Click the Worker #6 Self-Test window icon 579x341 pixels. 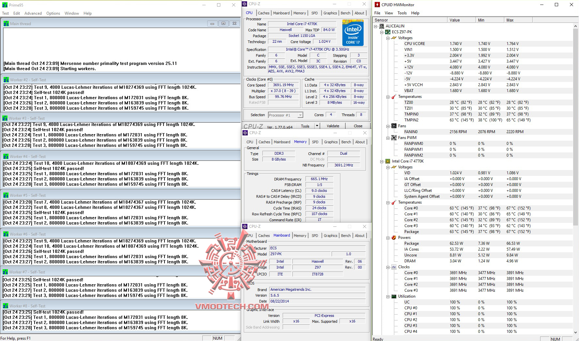6,234
